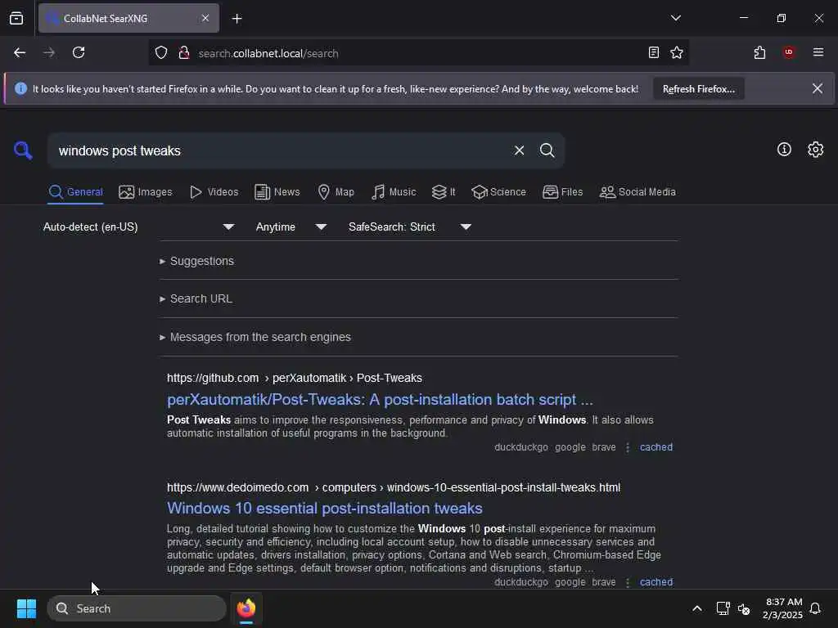The image size is (838, 628).
Task: Switch to the News category tab
Action: coord(277,192)
